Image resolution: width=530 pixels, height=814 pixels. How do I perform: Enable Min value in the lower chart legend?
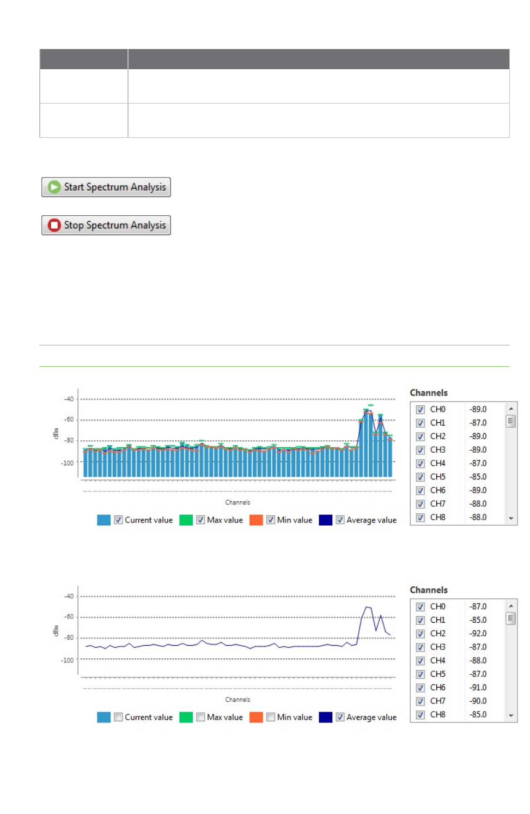point(270,717)
